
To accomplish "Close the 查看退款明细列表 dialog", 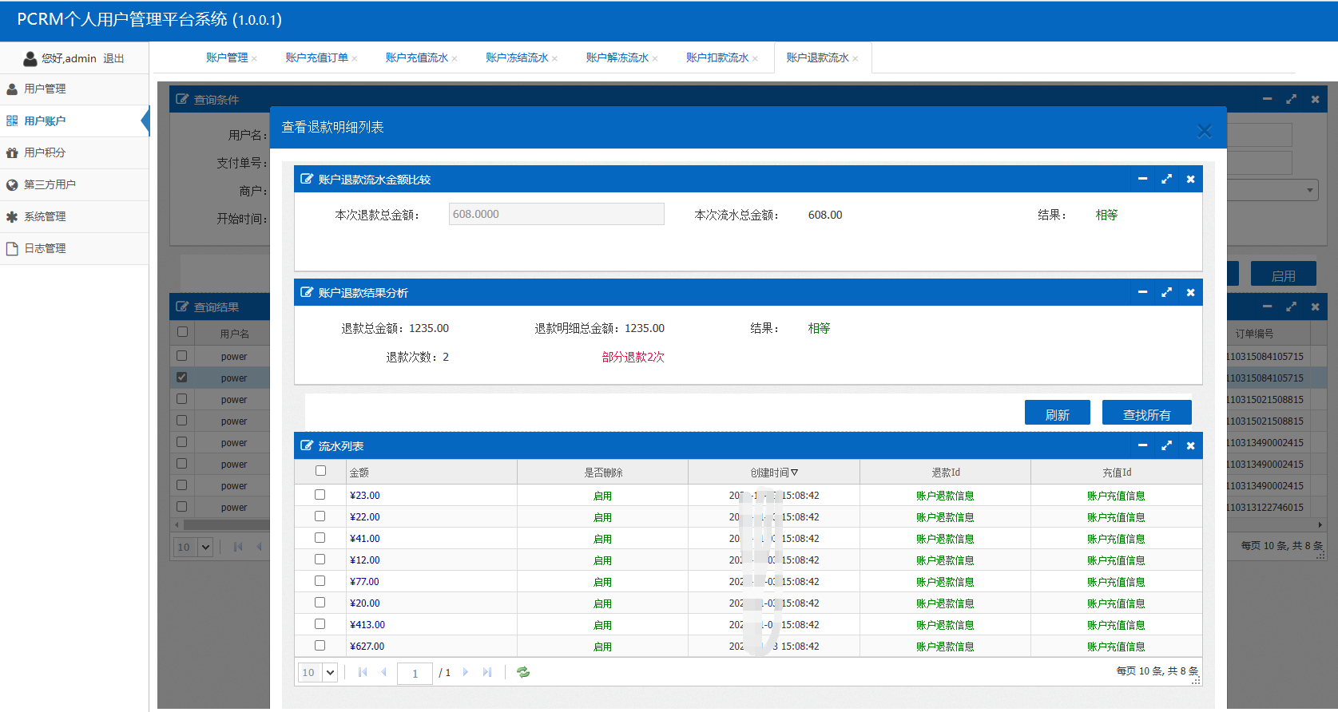I will tap(1204, 131).
